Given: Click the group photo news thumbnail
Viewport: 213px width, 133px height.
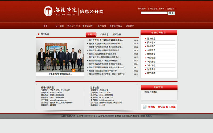Looking at the screenshot, I should pos(60,56).
